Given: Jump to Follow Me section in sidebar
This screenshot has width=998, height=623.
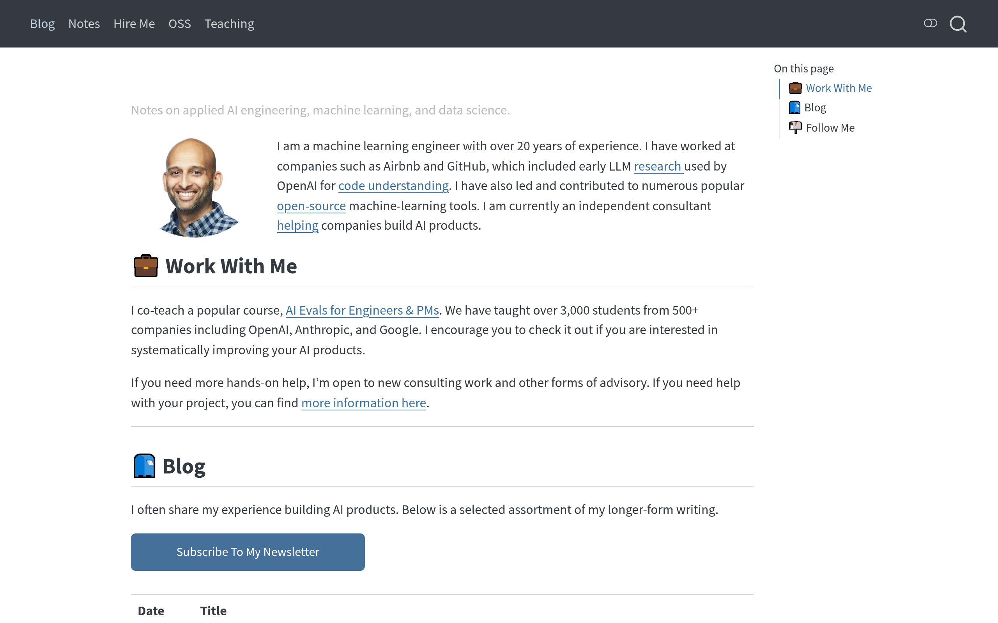Looking at the screenshot, I should (x=830, y=128).
